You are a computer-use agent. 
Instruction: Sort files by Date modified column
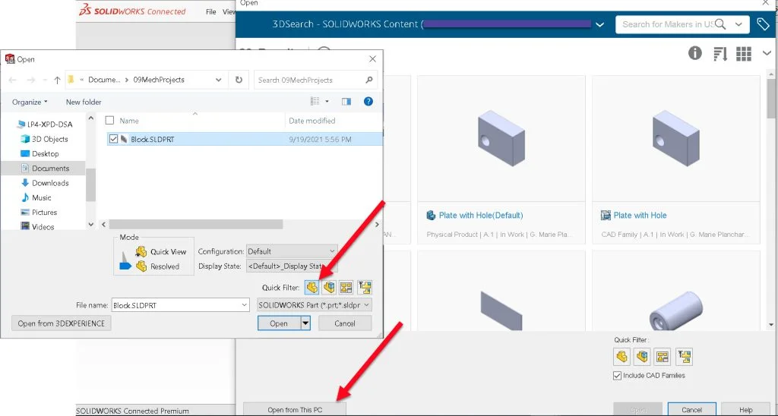click(x=312, y=121)
